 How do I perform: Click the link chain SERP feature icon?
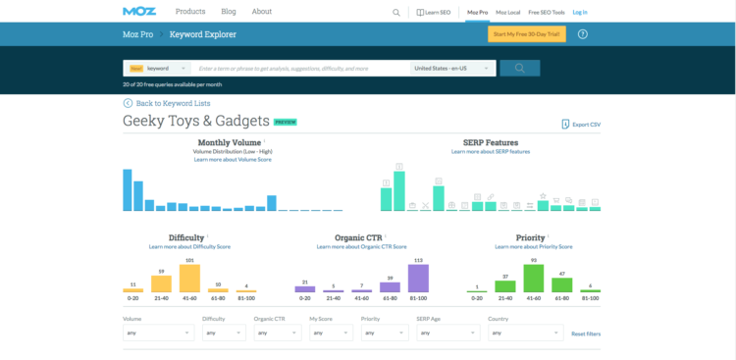(x=491, y=196)
